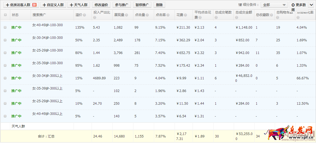This screenshot has height=143, width=316.
Task: Click help icon next to 溢价 header
Action: click(84, 15)
